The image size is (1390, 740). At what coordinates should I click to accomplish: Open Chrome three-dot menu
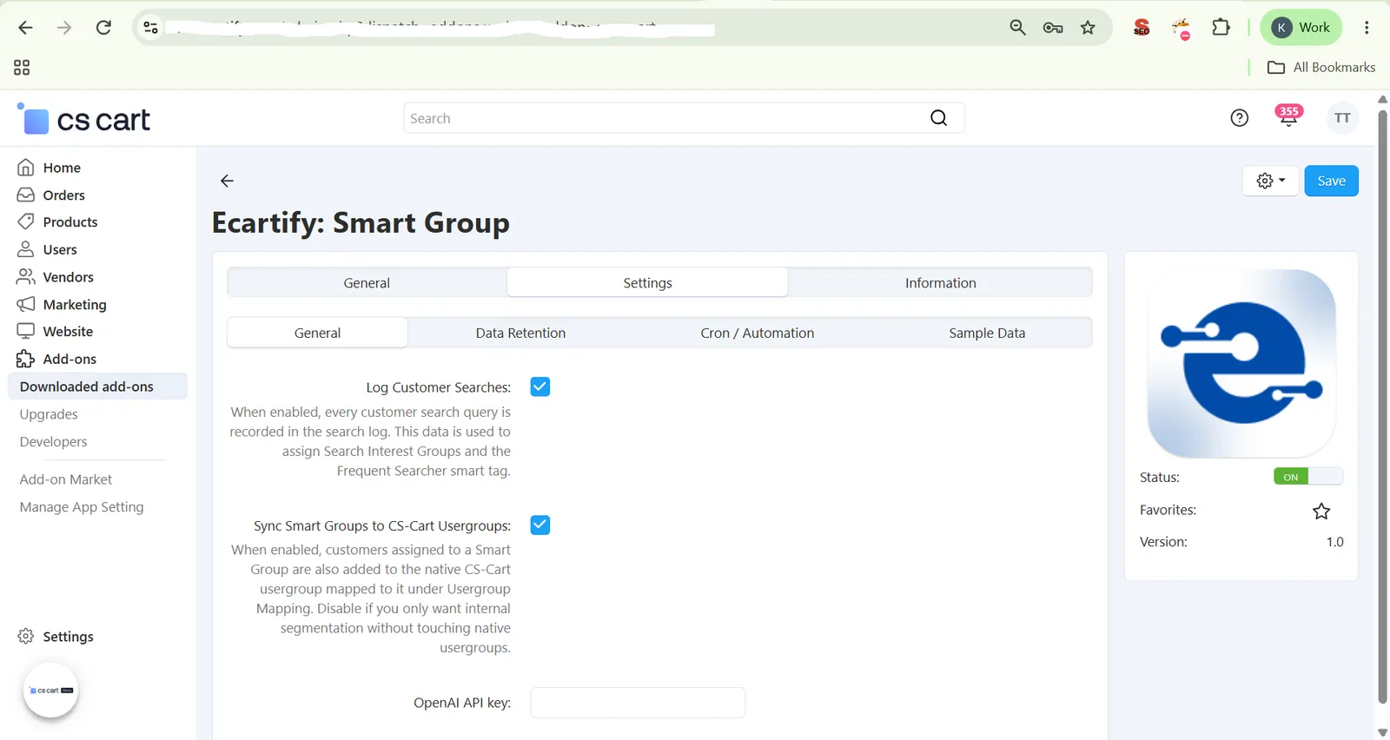point(1367,28)
